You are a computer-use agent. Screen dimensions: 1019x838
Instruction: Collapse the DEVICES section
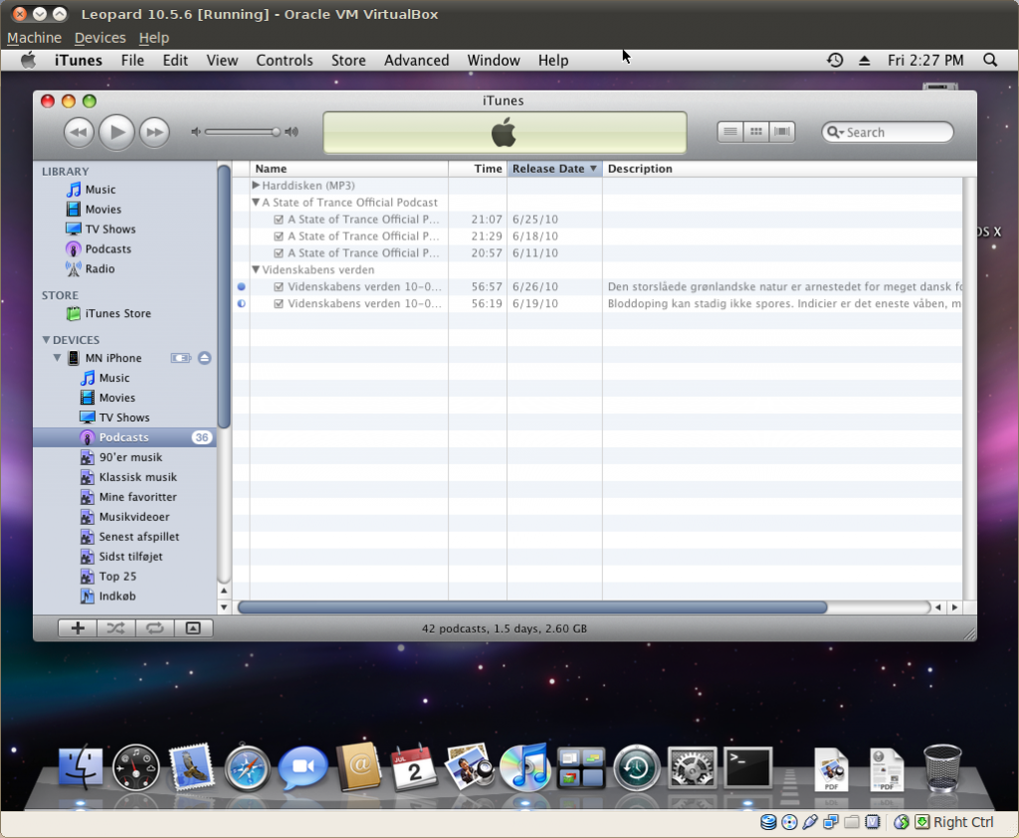[x=46, y=340]
